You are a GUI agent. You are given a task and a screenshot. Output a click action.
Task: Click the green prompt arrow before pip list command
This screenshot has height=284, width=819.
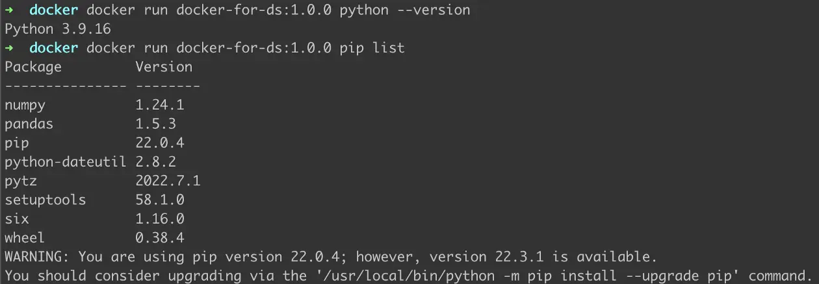point(9,48)
